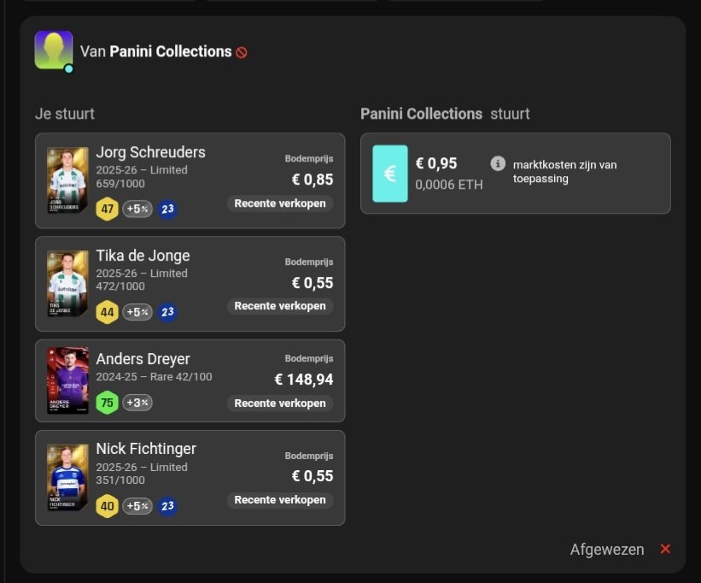This screenshot has height=583, width=701.
Task: Click the 'marktkosten zijn van toepassing' note
Action: (564, 172)
